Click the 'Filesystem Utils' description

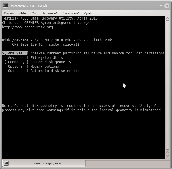tap(47, 58)
